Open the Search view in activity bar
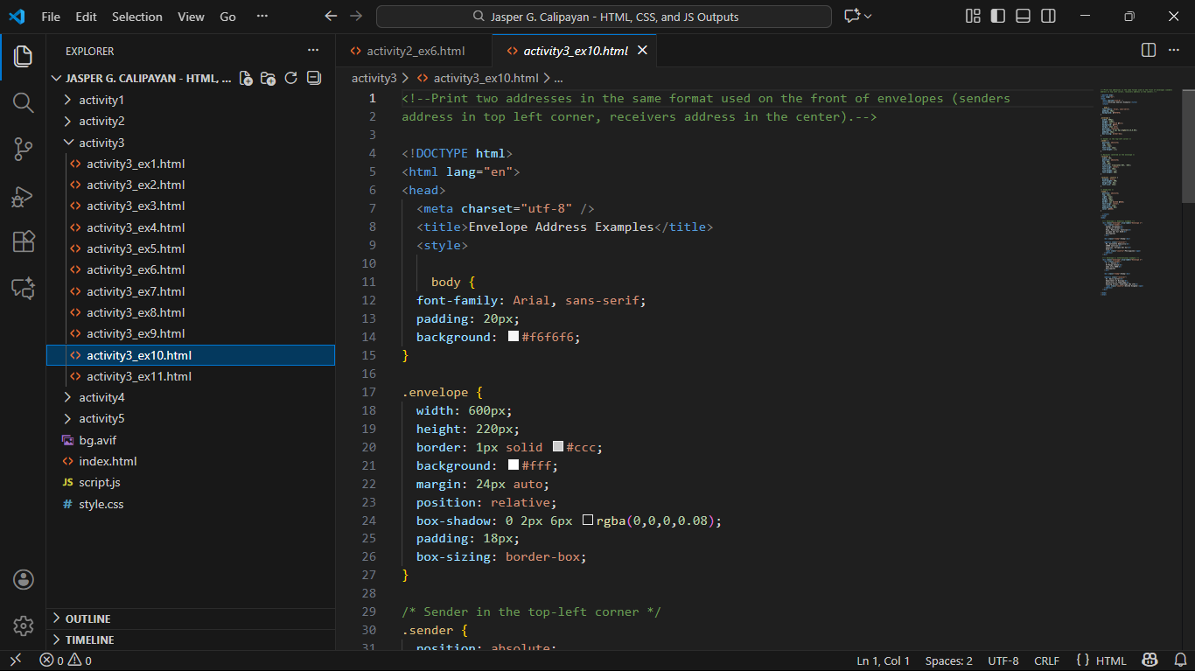1195x671 pixels. click(24, 103)
